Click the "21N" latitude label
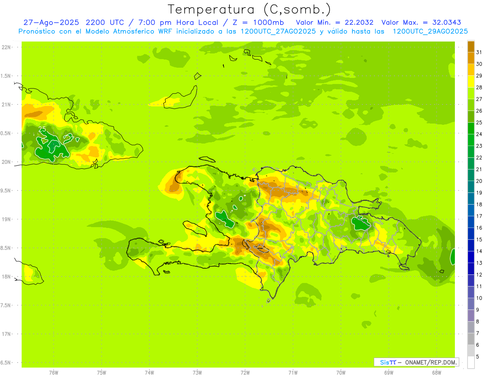 7,105
